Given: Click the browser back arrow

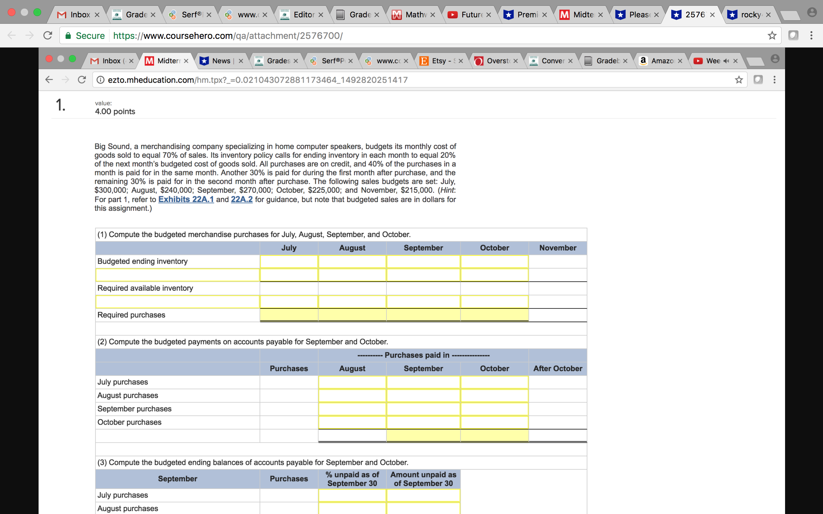Looking at the screenshot, I should pyautogui.click(x=12, y=35).
